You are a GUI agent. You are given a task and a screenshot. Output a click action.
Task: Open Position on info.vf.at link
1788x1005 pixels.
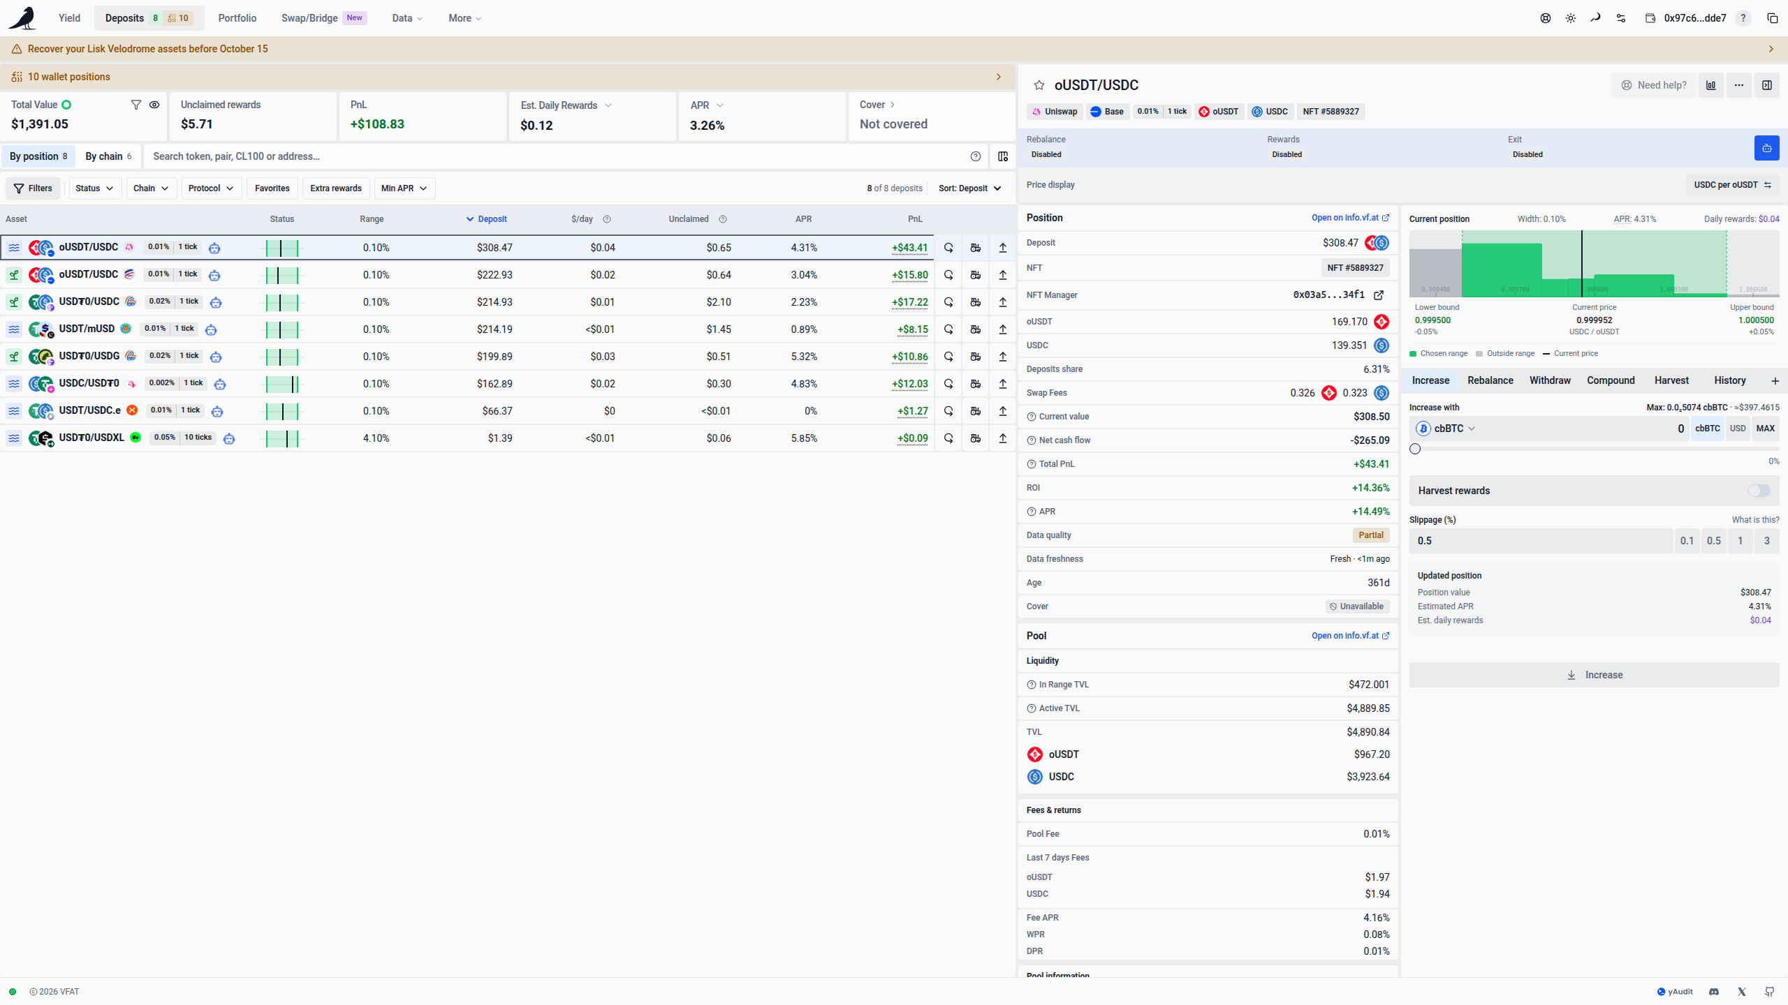(1350, 218)
